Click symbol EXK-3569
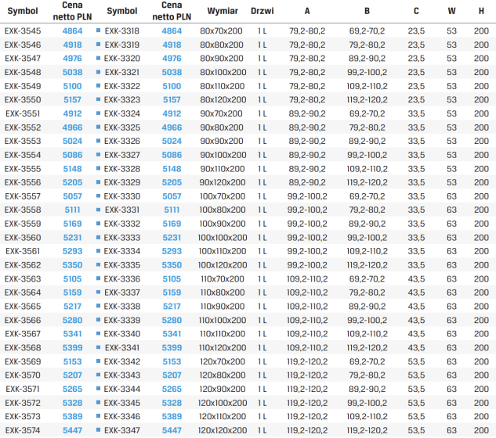This screenshot has width=496, height=438. tap(23, 362)
